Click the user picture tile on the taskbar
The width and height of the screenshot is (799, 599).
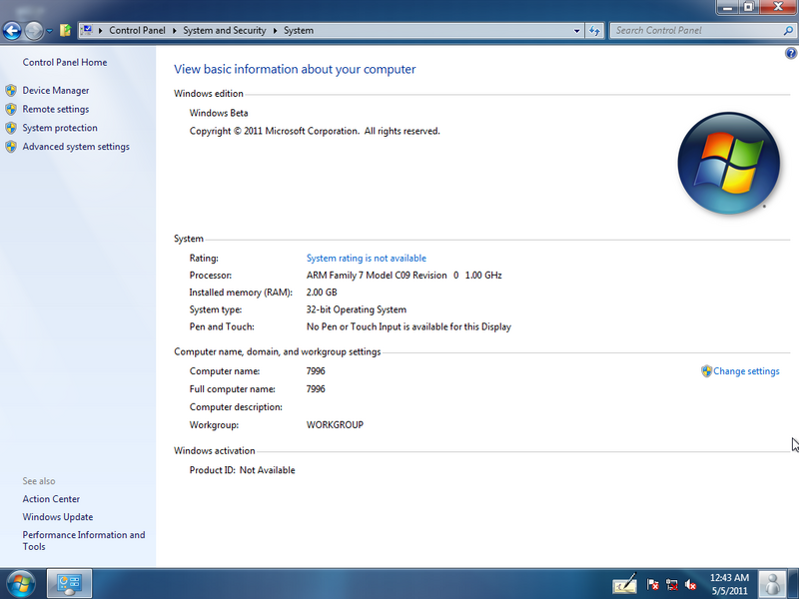click(x=772, y=584)
